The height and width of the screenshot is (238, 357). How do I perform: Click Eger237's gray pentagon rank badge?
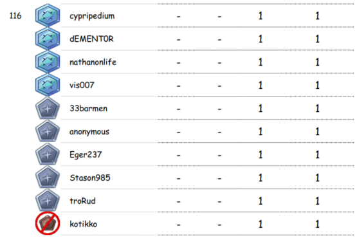[48, 154]
